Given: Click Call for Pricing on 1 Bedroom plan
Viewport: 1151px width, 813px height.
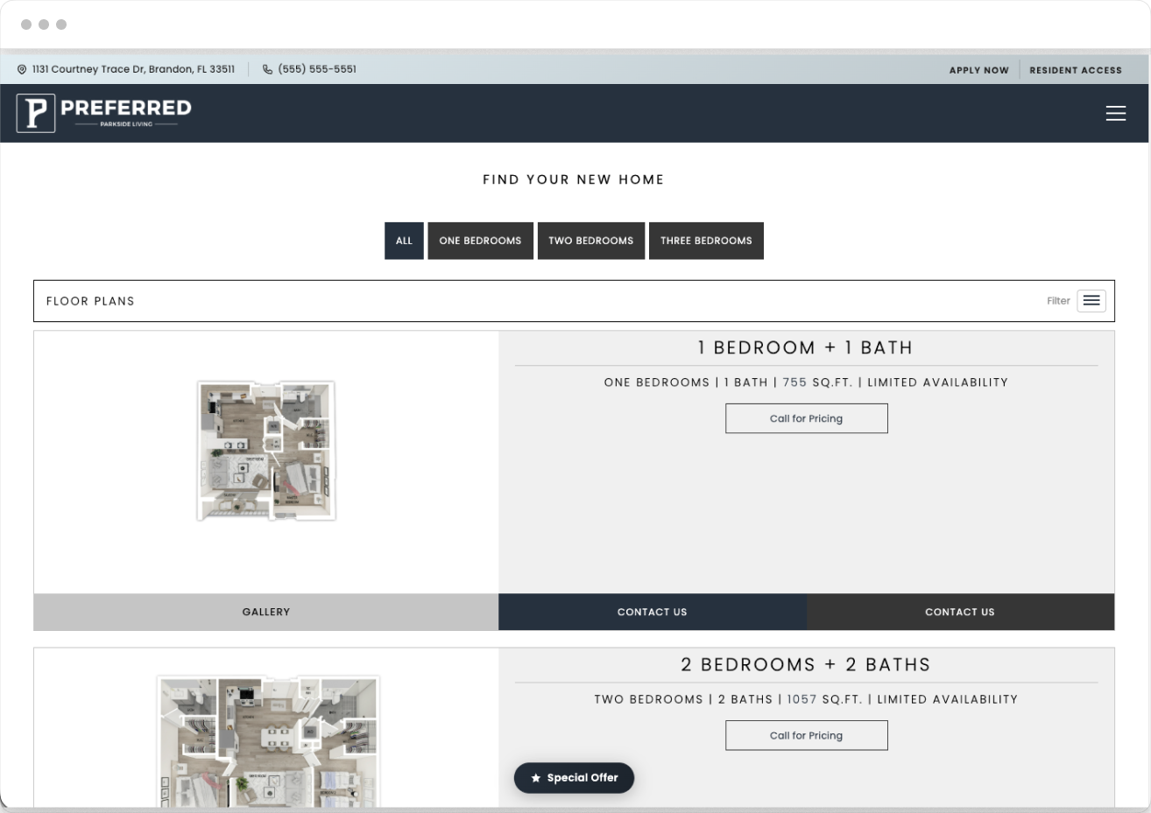Looking at the screenshot, I should click(x=806, y=418).
